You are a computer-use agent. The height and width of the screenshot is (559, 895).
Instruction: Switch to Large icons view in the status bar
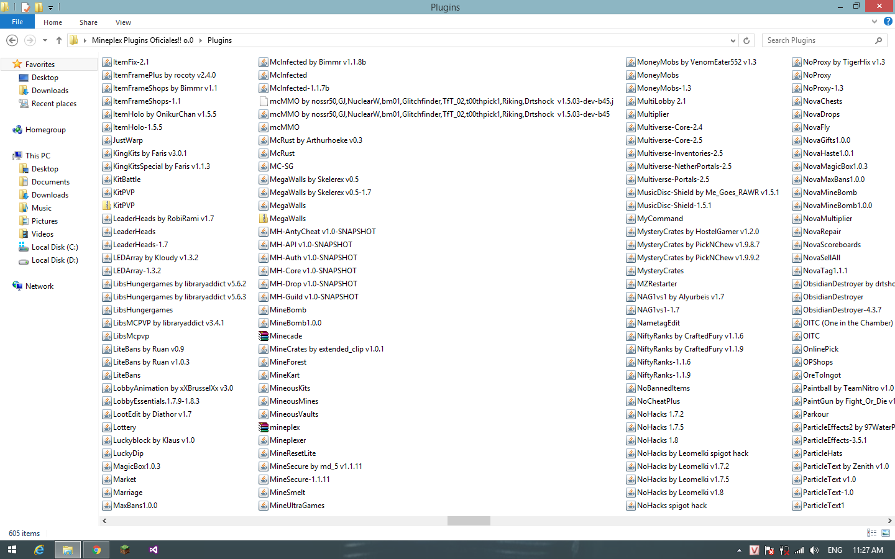click(886, 533)
